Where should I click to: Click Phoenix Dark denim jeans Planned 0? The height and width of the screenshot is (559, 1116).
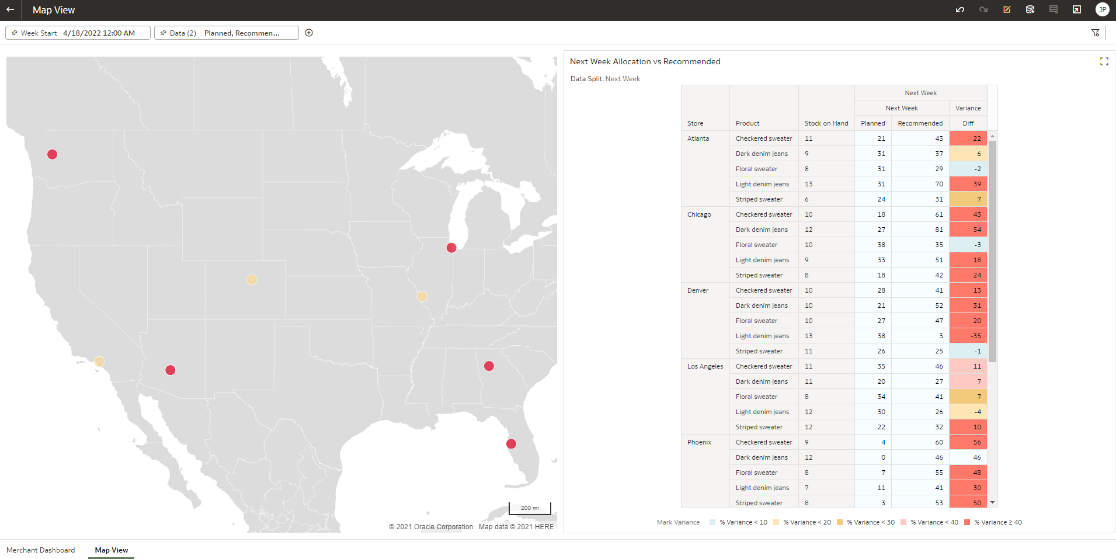pyautogui.click(x=873, y=457)
